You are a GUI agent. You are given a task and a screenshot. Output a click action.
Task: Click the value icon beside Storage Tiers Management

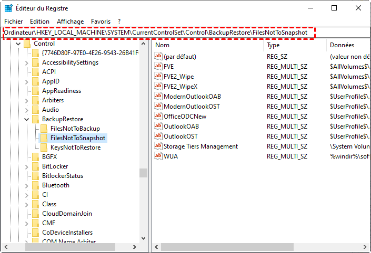click(x=158, y=146)
